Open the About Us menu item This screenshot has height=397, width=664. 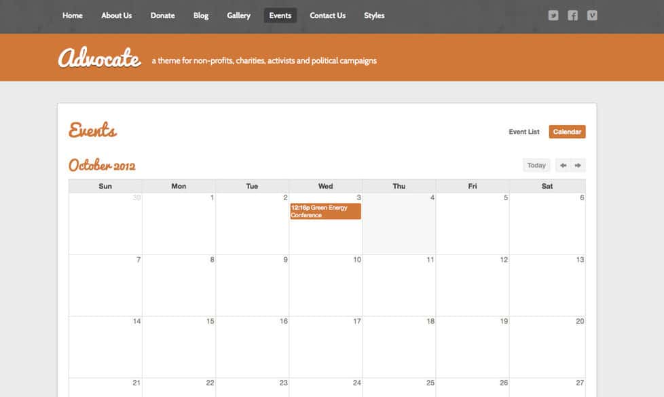coord(117,16)
